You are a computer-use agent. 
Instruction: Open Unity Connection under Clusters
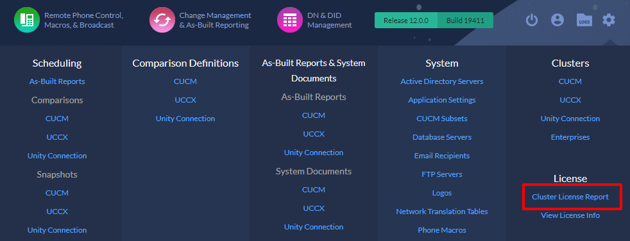click(x=570, y=119)
